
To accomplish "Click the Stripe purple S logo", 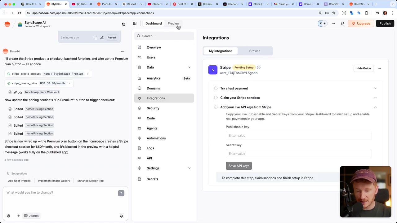I will (x=213, y=70).
